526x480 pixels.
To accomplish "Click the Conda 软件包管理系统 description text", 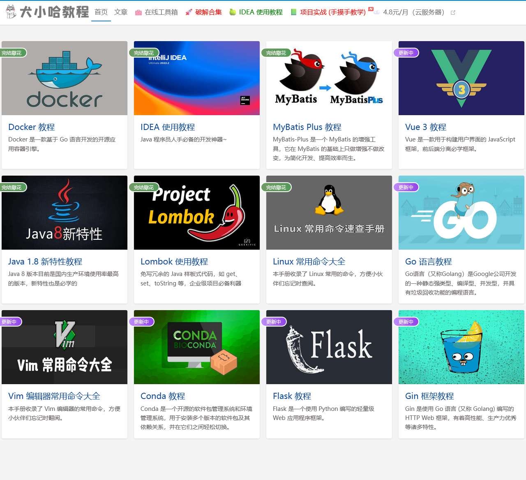I will click(x=196, y=417).
